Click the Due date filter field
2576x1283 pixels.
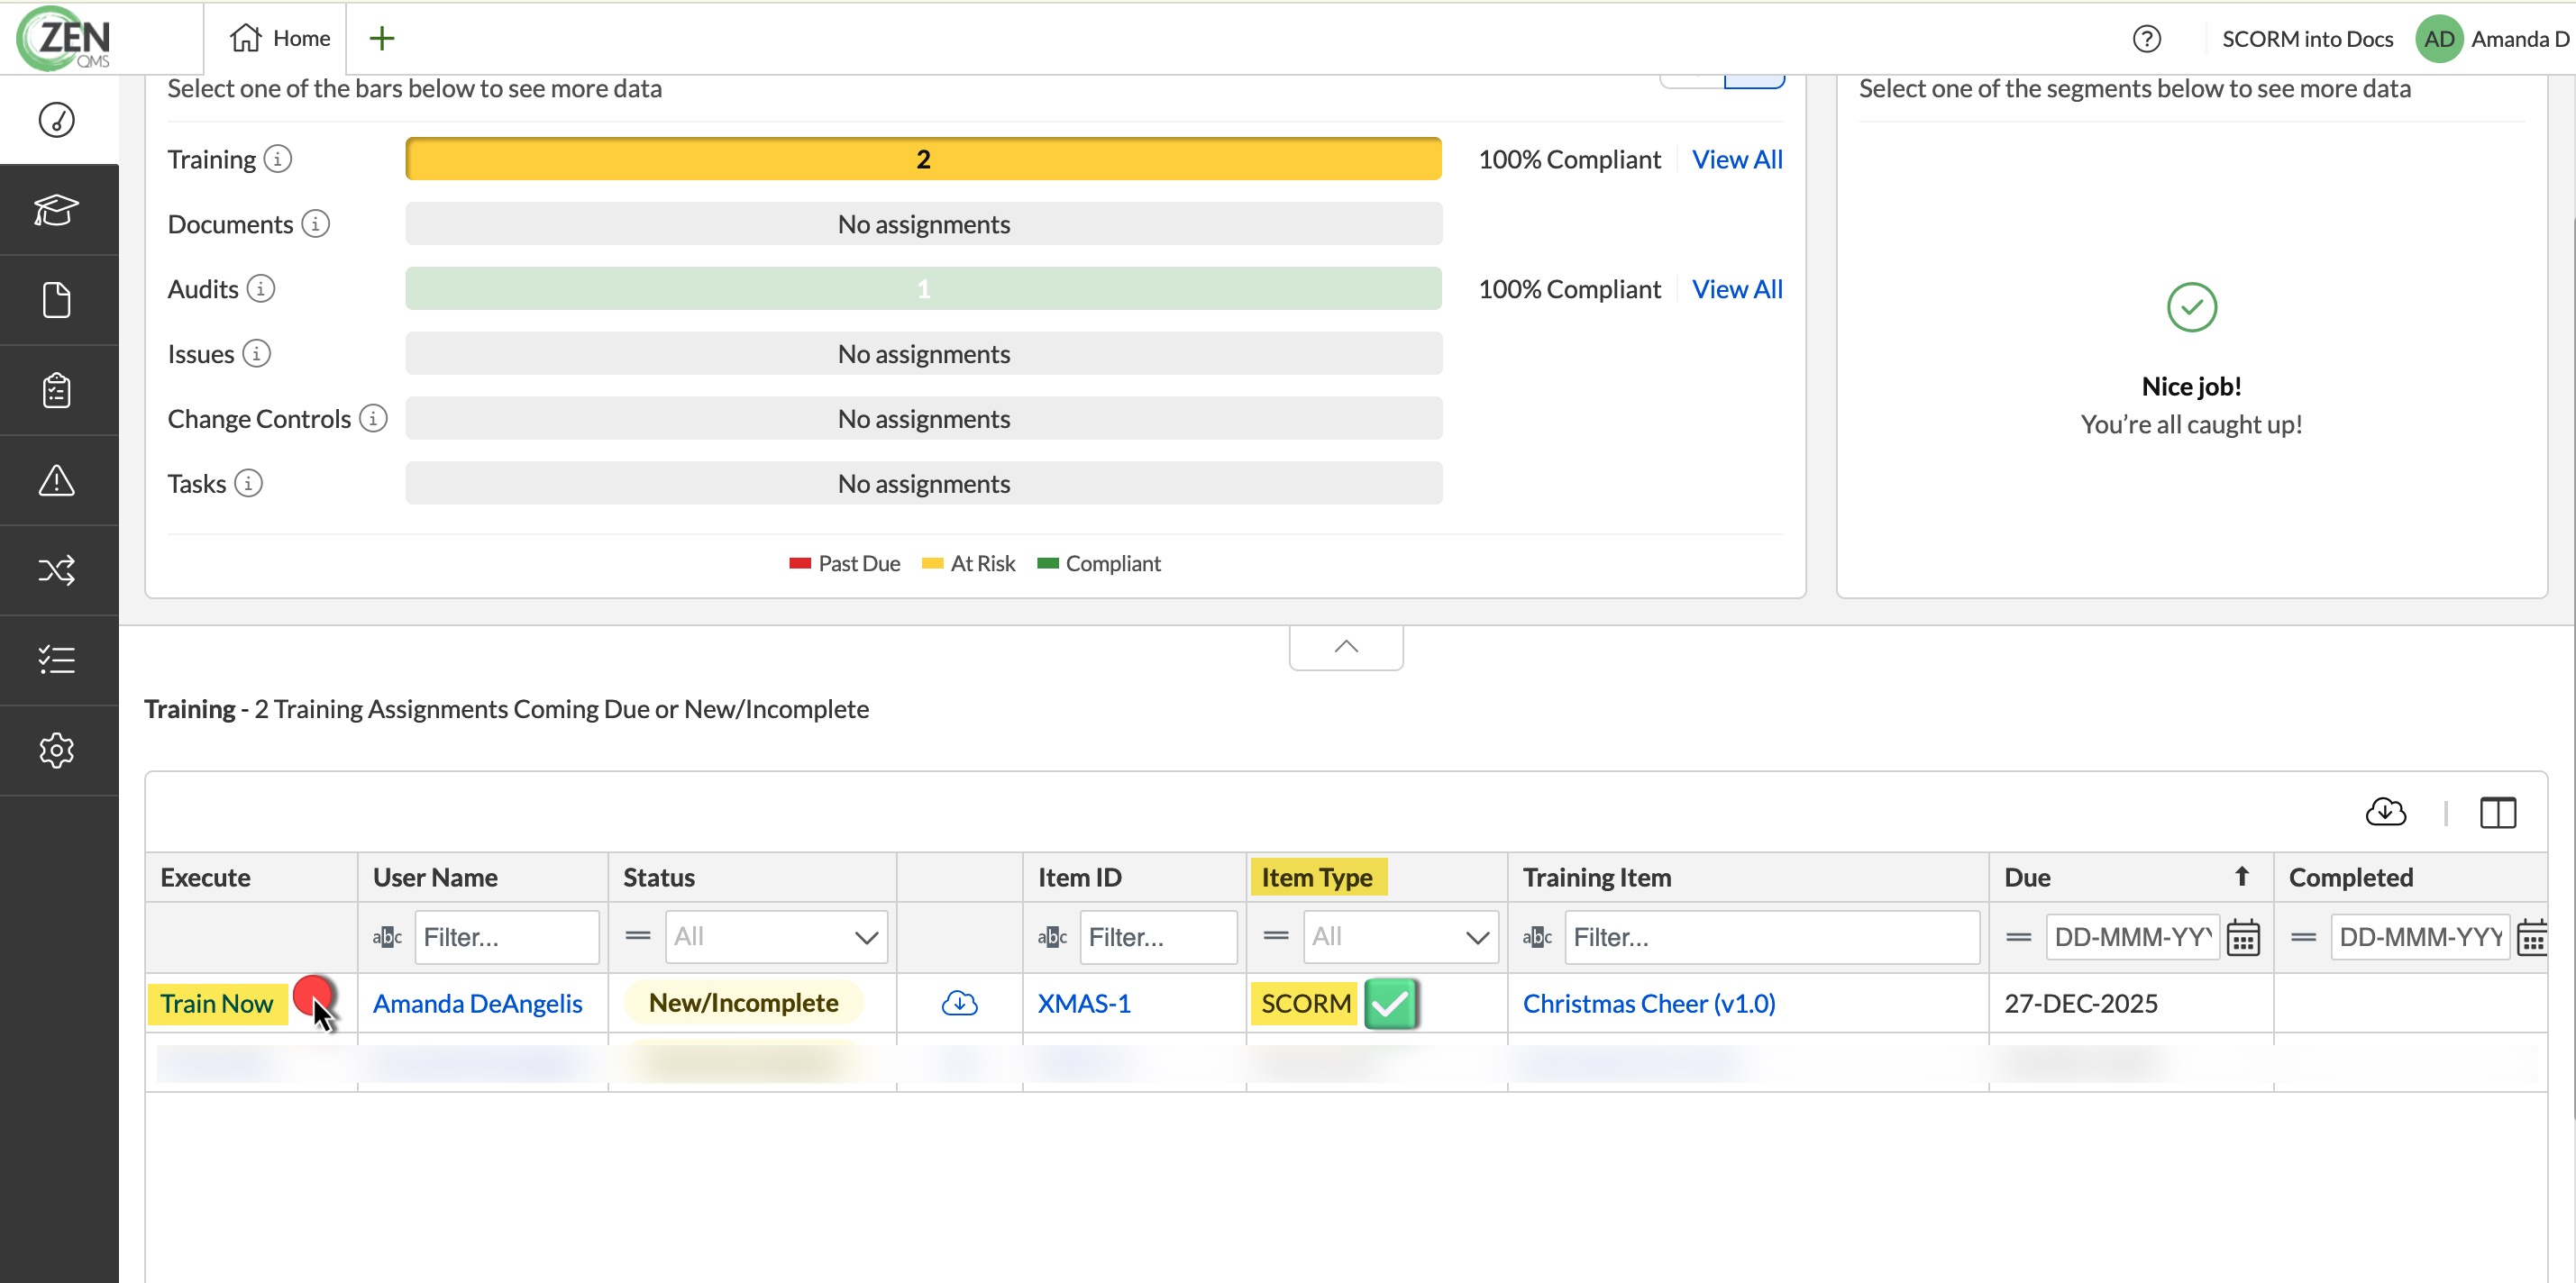click(x=2133, y=937)
